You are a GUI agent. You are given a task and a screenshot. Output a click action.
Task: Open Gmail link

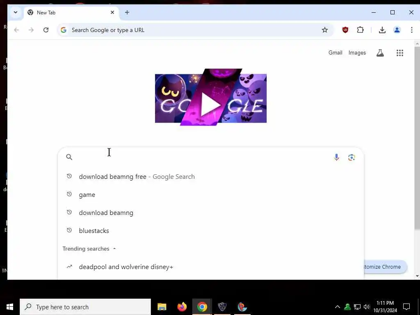(x=336, y=53)
